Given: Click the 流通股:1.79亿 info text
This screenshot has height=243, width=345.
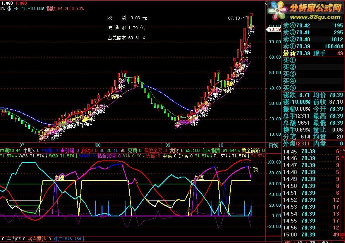Looking at the screenshot, I should (126, 28).
